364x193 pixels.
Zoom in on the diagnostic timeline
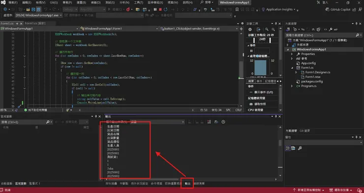(x=267, y=29)
